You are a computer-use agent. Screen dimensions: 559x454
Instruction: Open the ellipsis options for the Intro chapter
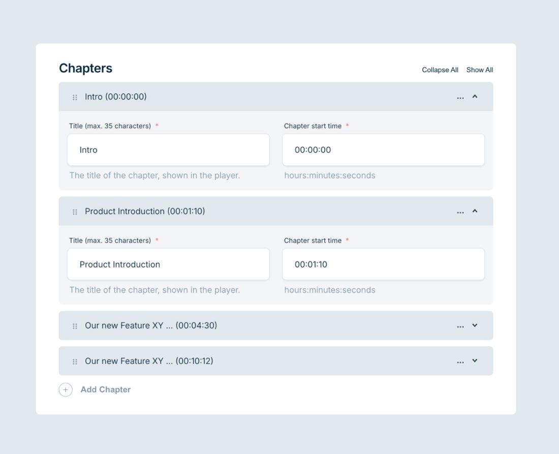coord(460,97)
